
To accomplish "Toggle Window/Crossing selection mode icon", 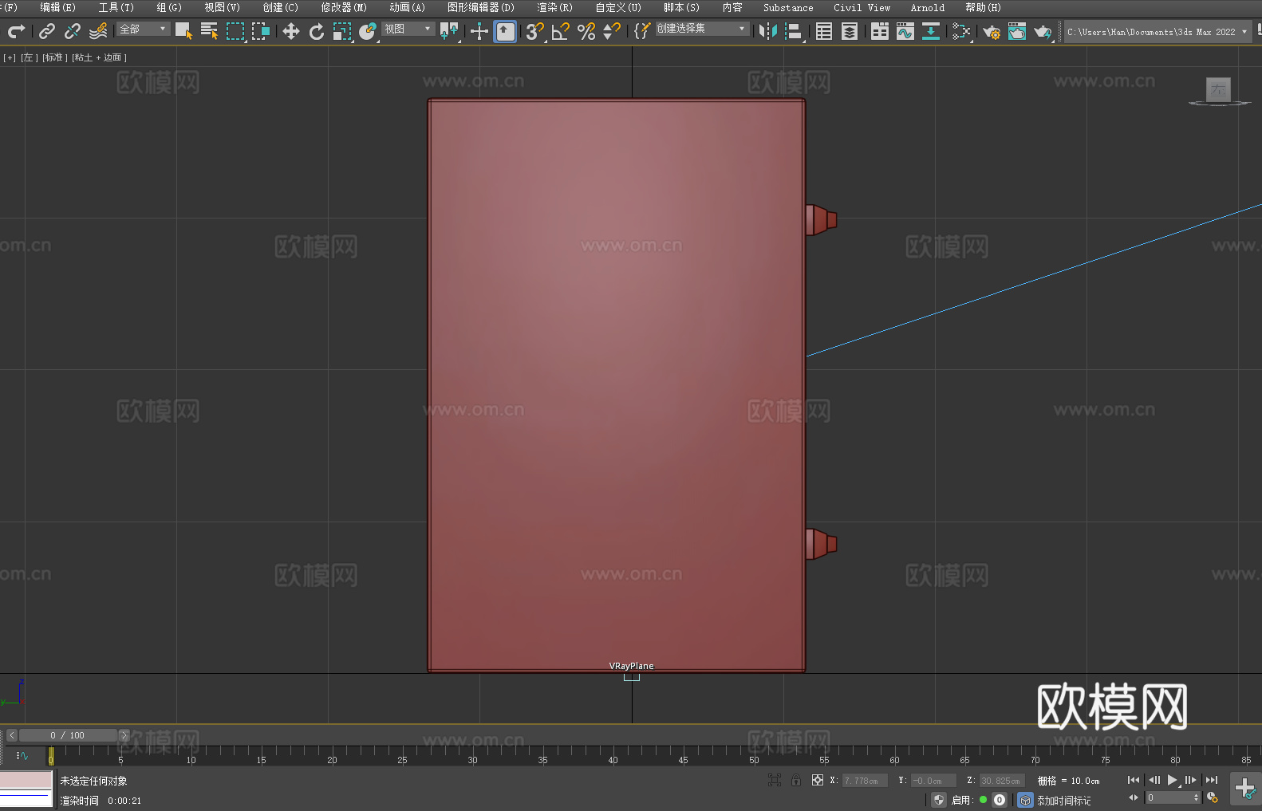I will coord(261,31).
